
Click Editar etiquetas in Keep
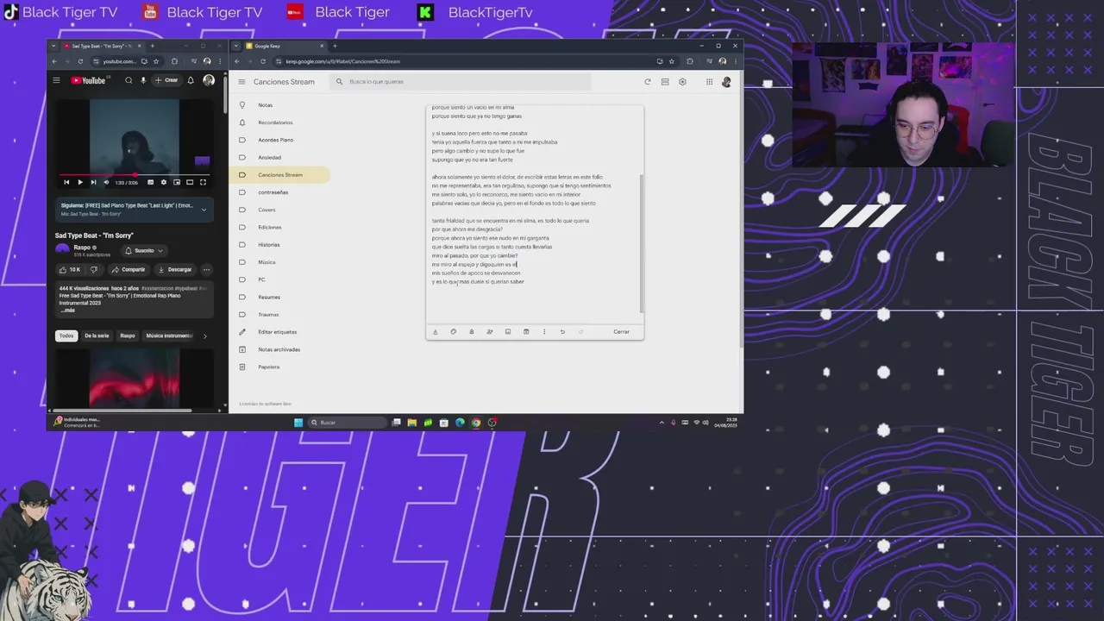pos(281,332)
